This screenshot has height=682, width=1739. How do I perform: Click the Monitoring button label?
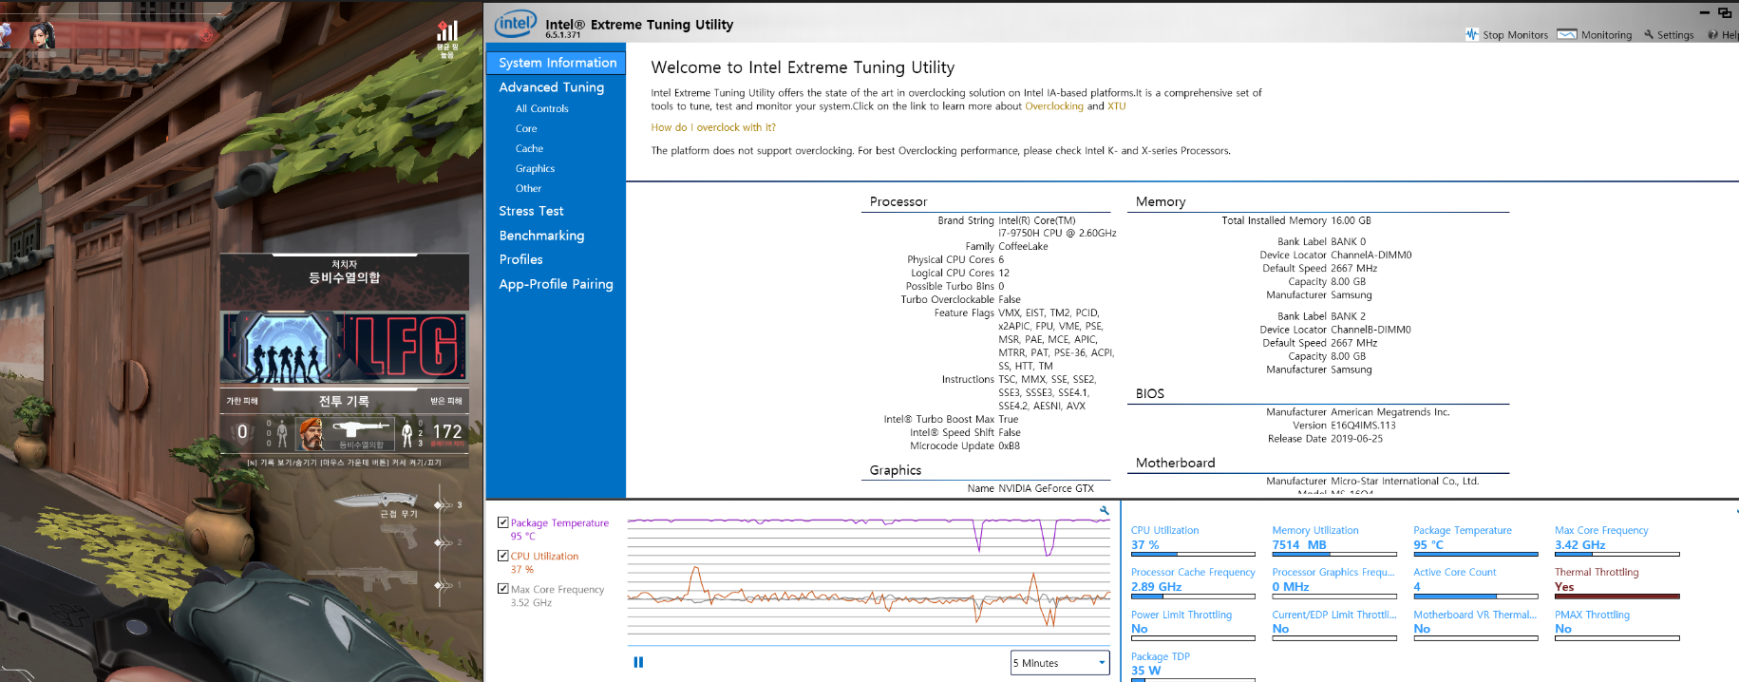(1606, 35)
